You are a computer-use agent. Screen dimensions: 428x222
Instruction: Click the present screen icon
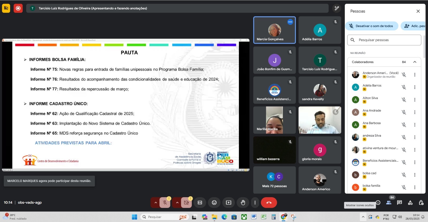point(228,203)
